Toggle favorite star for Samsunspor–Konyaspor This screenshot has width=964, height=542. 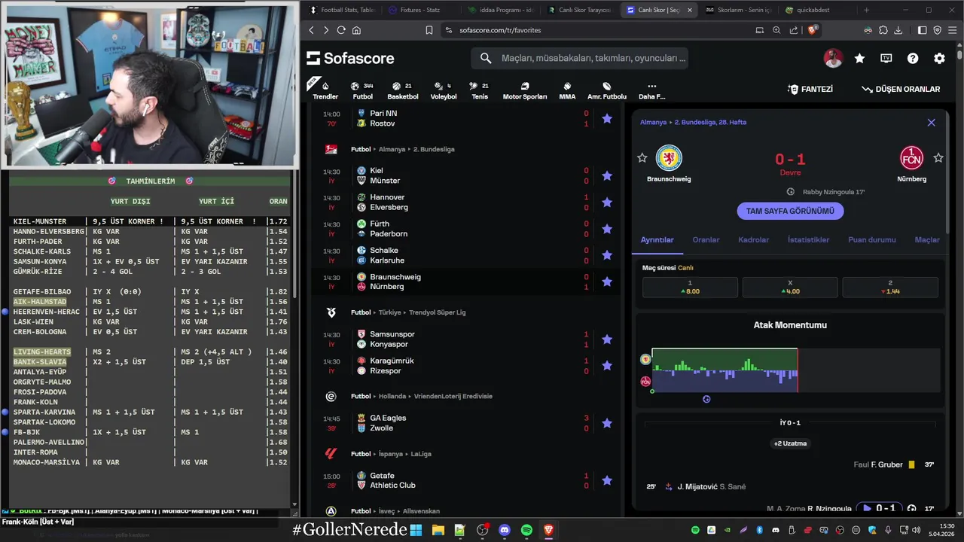(607, 339)
